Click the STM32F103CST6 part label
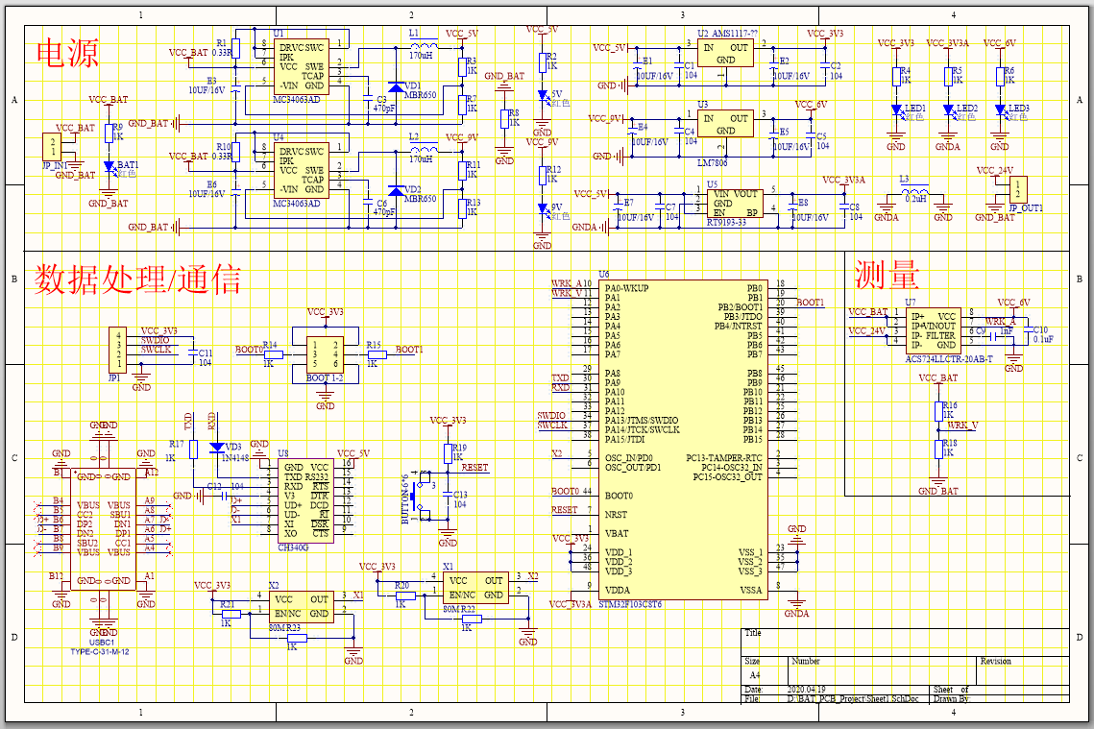This screenshot has width=1094, height=729. click(630, 604)
